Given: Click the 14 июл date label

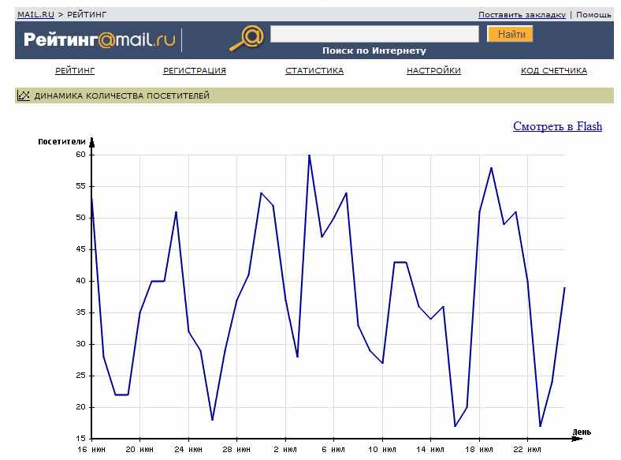Looking at the screenshot, I should tap(430, 449).
